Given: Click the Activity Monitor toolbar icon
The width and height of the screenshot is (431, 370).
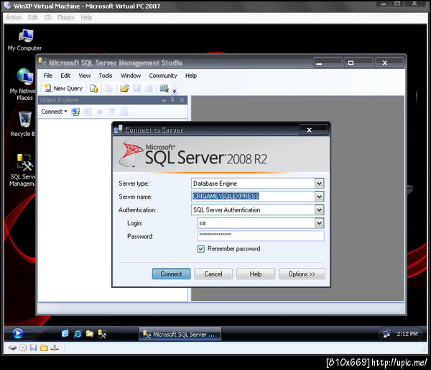Looking at the screenshot, I should [164, 89].
